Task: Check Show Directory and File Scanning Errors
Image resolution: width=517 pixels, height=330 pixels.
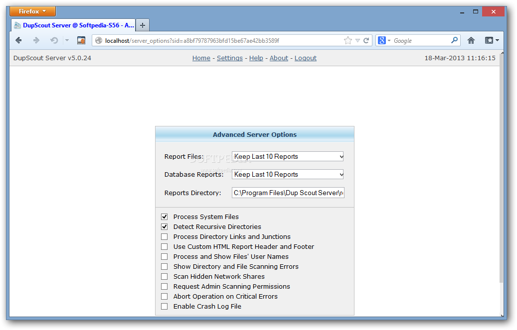Action: click(x=164, y=266)
